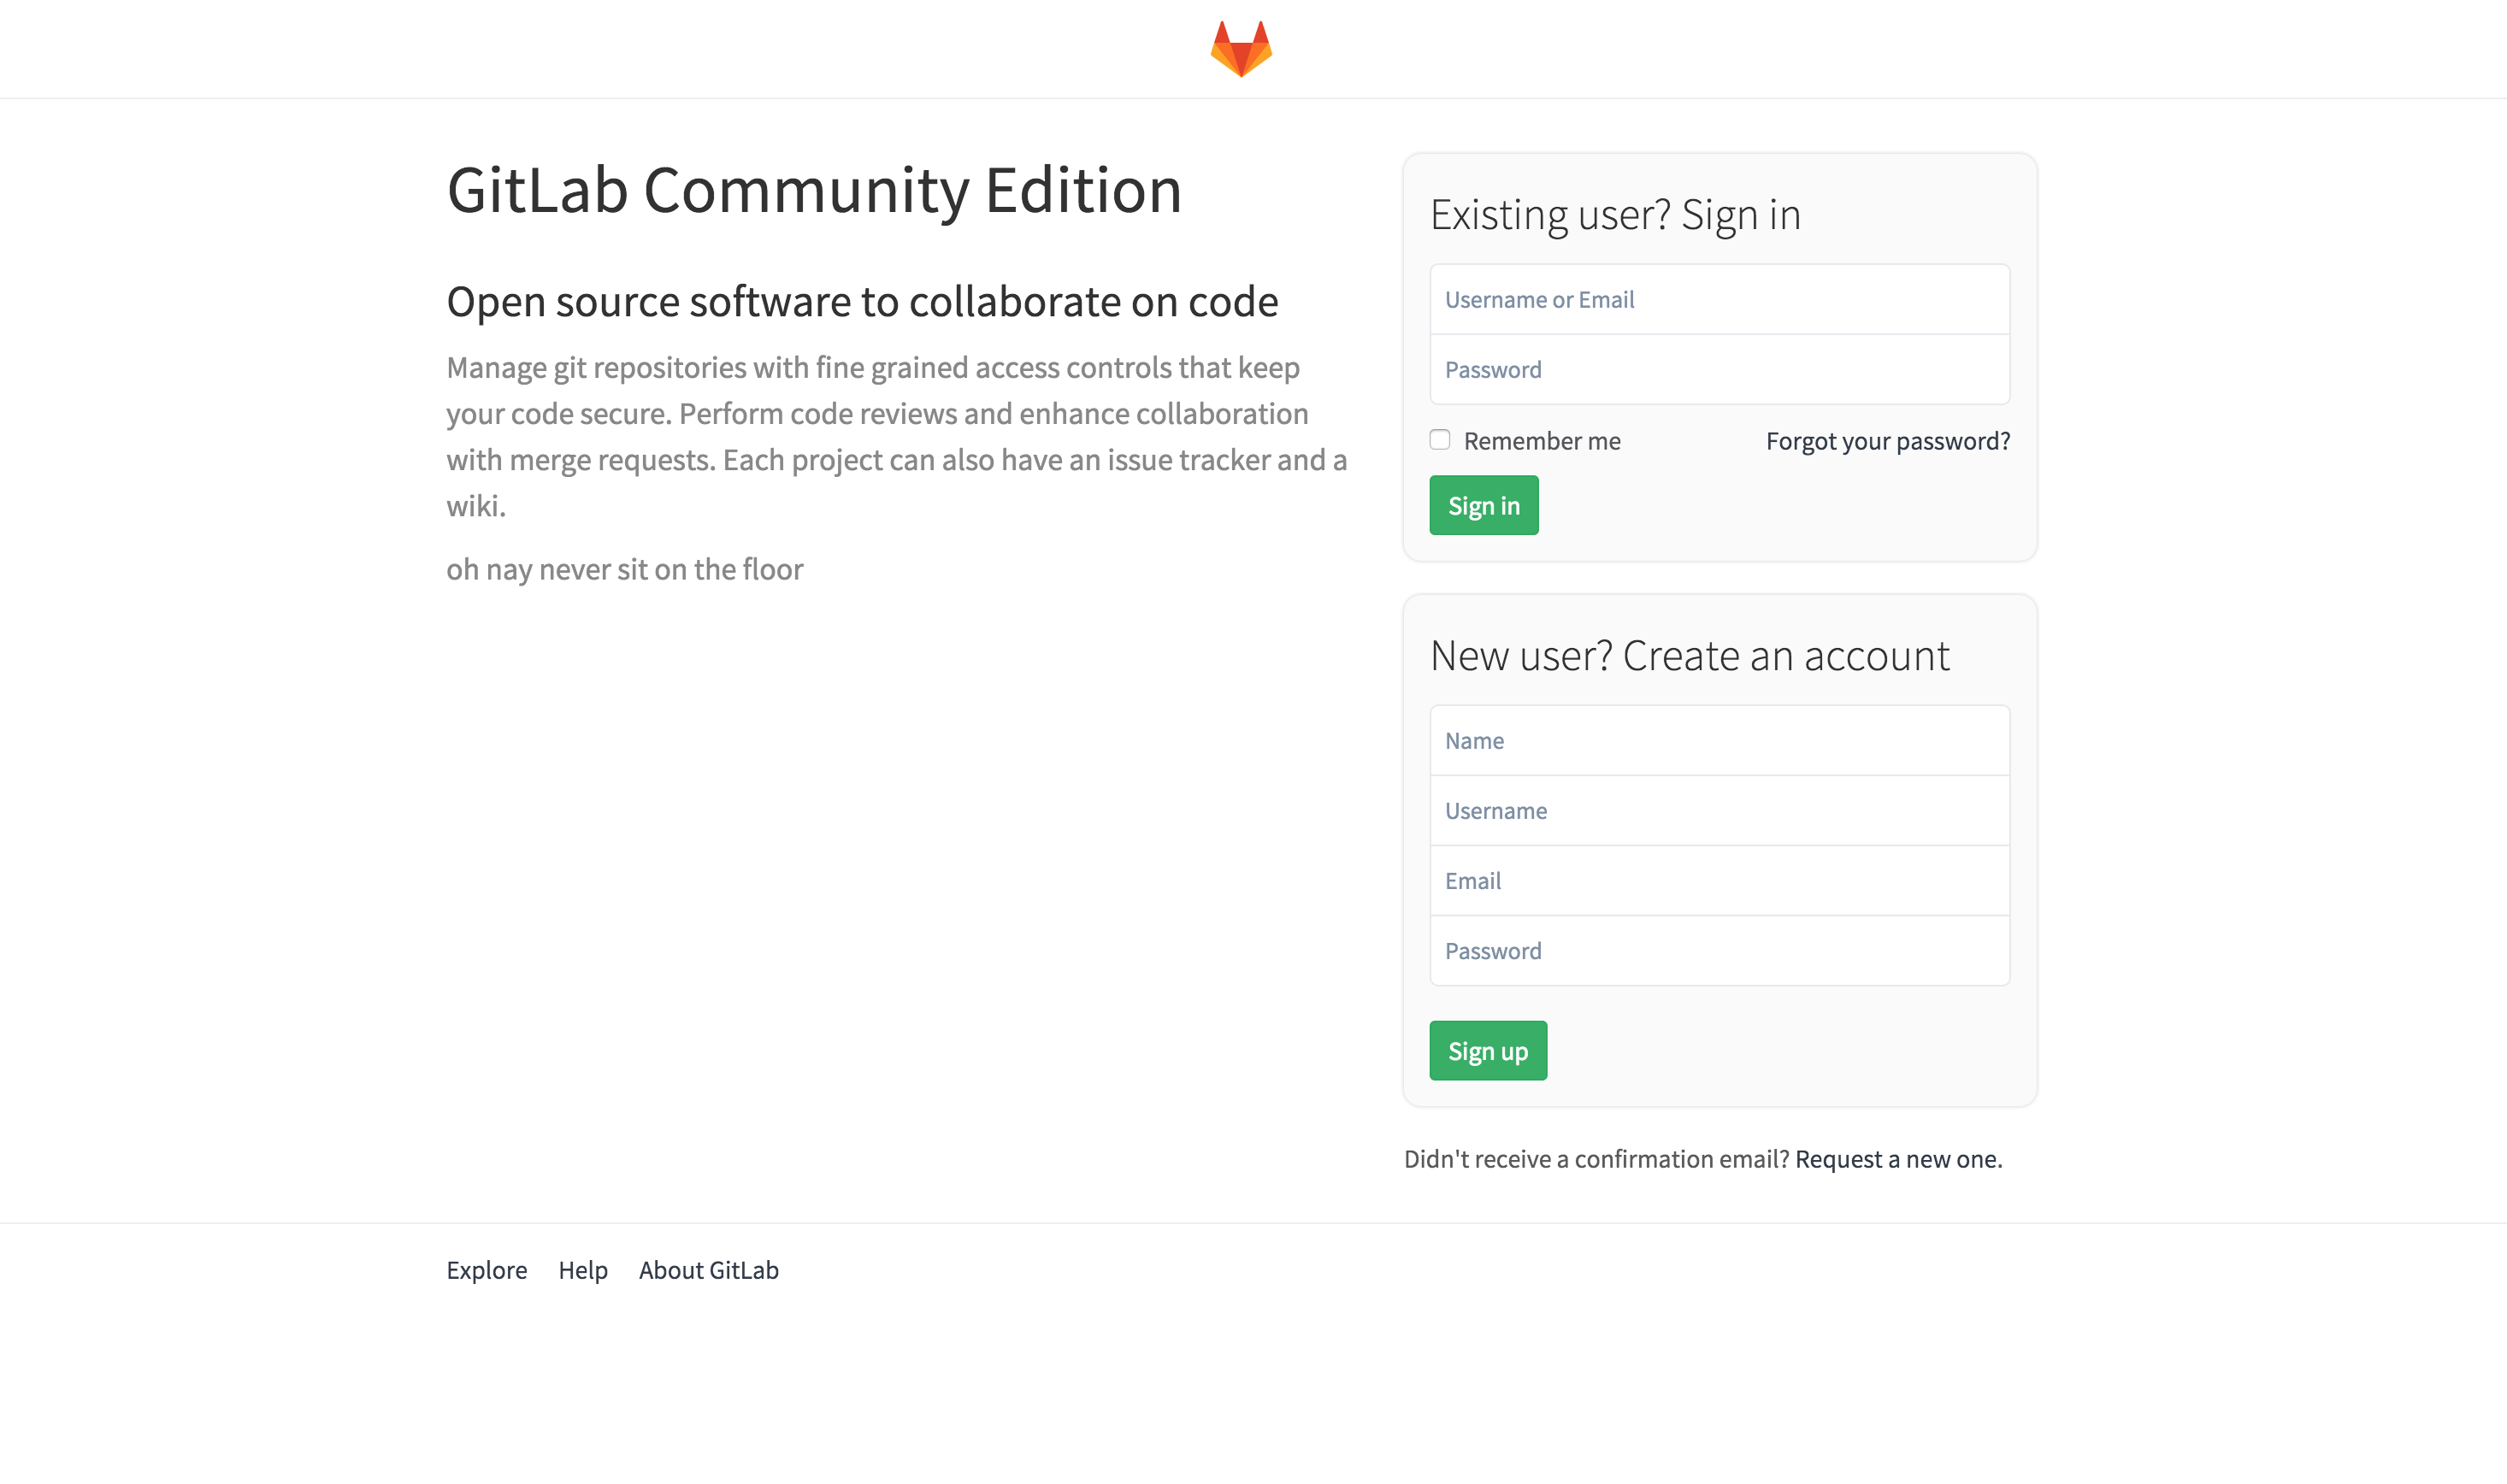Image resolution: width=2507 pixels, height=1484 pixels.
Task: Click the New user Create an account heading
Action: coord(1690,655)
